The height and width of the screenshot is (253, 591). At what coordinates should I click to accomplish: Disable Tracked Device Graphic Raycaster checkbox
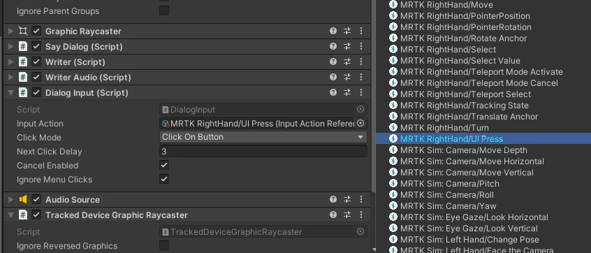point(36,215)
